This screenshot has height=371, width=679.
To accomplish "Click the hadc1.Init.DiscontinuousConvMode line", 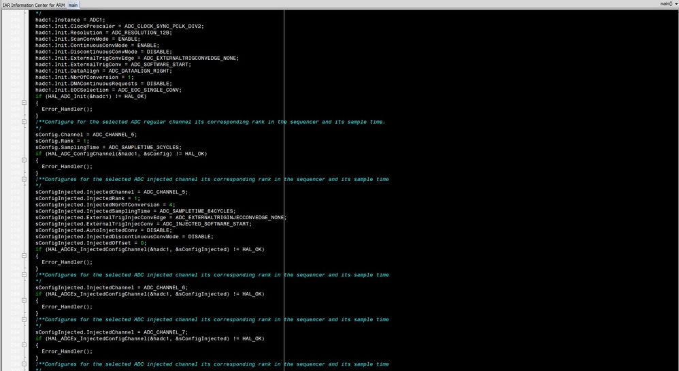I will pyautogui.click(x=103, y=52).
